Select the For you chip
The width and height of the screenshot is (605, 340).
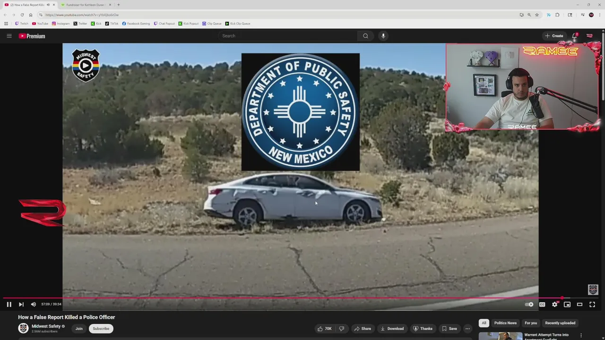(x=531, y=323)
